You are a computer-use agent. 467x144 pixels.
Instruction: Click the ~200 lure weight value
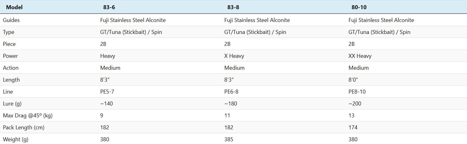pos(355,104)
